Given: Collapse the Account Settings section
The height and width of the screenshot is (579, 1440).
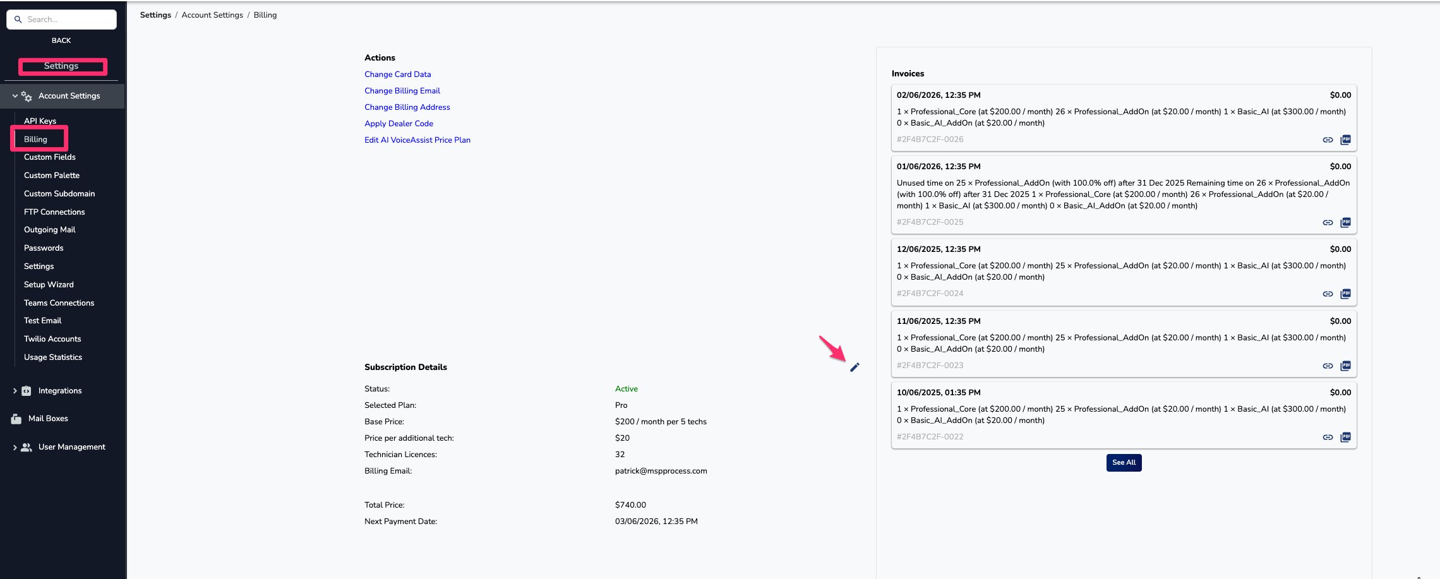Looking at the screenshot, I should point(15,96).
